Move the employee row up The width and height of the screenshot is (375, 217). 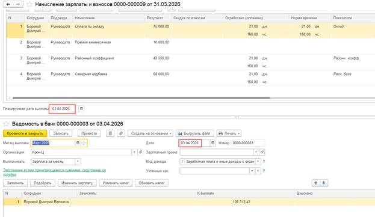click(x=315, y=183)
